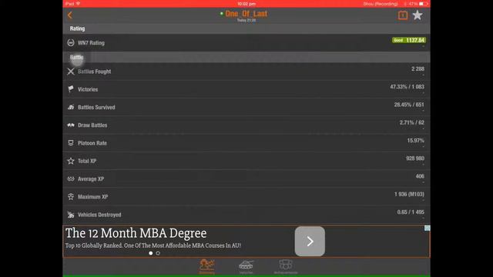Click the Platoon Rate label

click(x=92, y=143)
